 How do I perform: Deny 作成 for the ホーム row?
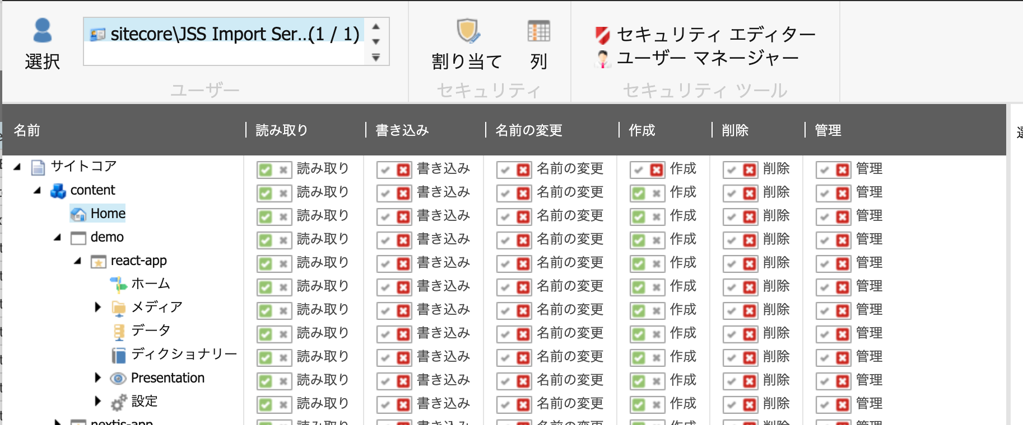(x=657, y=287)
